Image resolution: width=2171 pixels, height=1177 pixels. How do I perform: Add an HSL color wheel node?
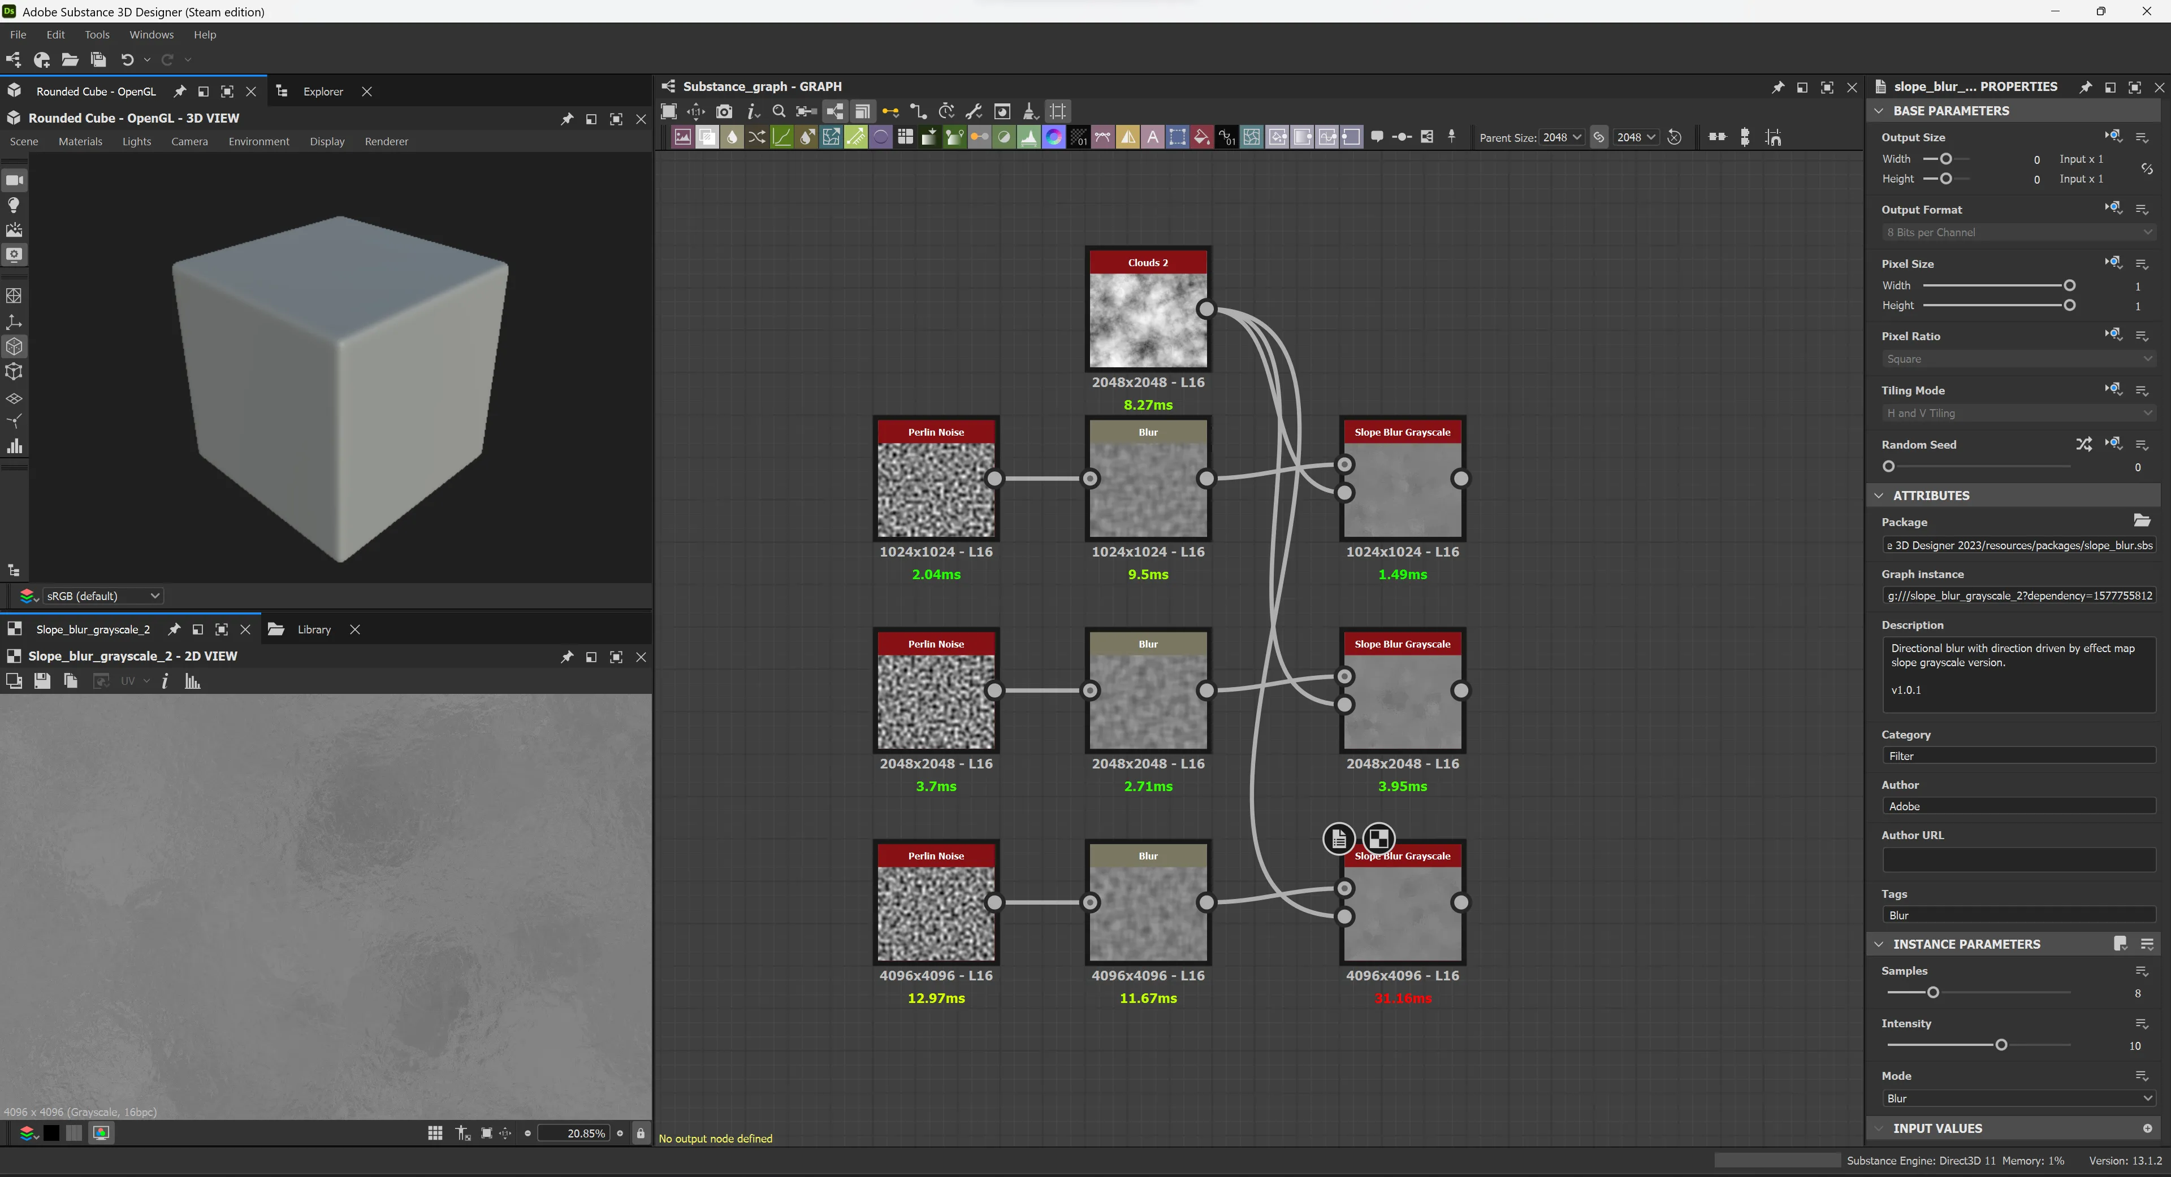(1053, 137)
